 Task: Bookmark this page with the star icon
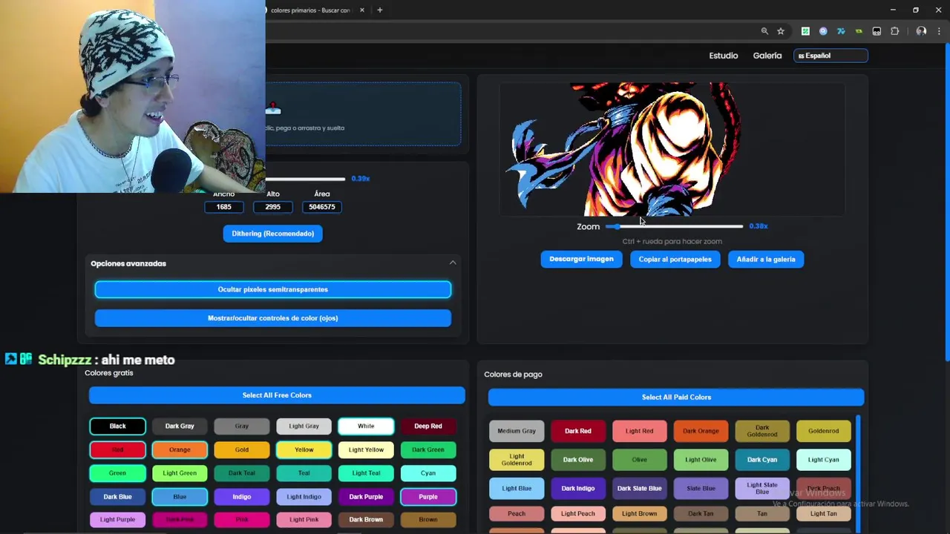click(781, 31)
